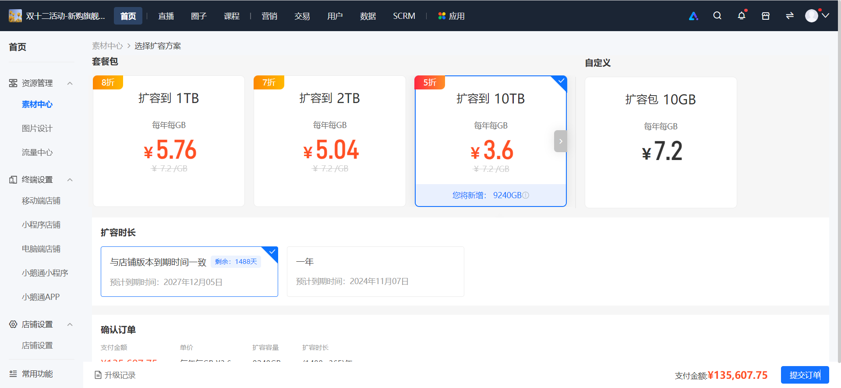Choose the 一年 duration option

(375, 271)
